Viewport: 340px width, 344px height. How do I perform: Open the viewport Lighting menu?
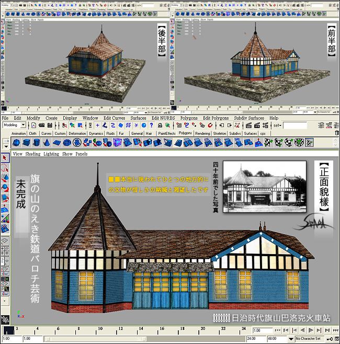point(51,154)
